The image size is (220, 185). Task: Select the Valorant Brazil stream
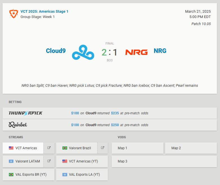click(x=77, y=148)
